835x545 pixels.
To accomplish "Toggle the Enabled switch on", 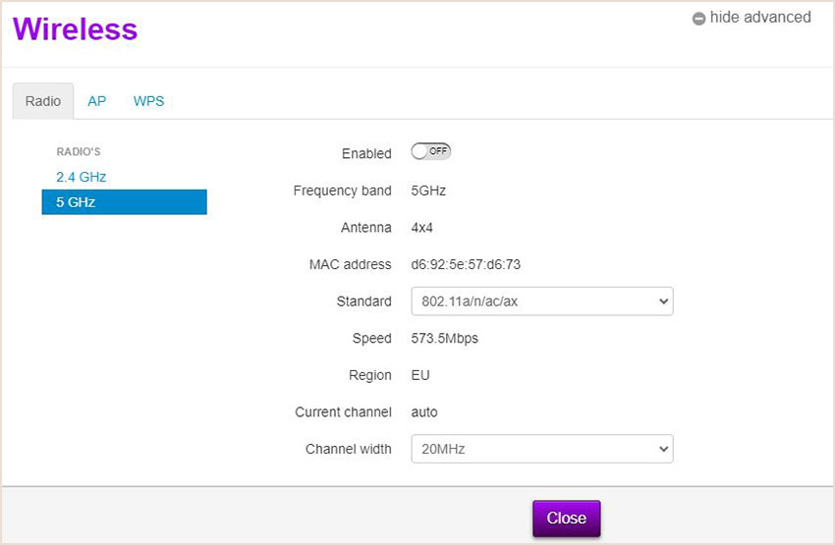I will point(431,151).
